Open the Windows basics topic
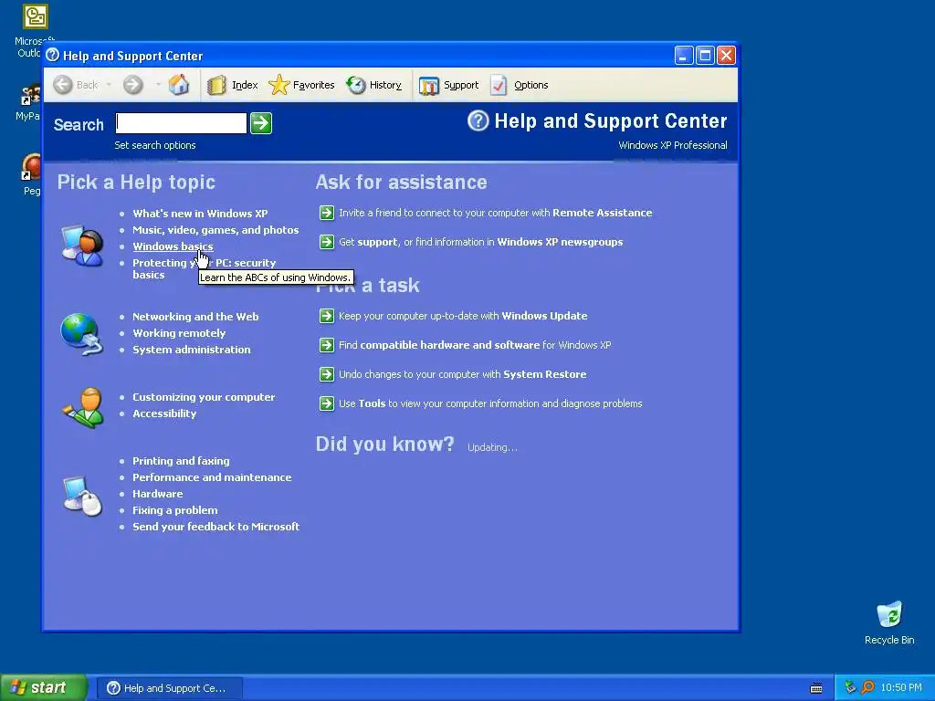The width and height of the screenshot is (935, 701). (x=173, y=246)
